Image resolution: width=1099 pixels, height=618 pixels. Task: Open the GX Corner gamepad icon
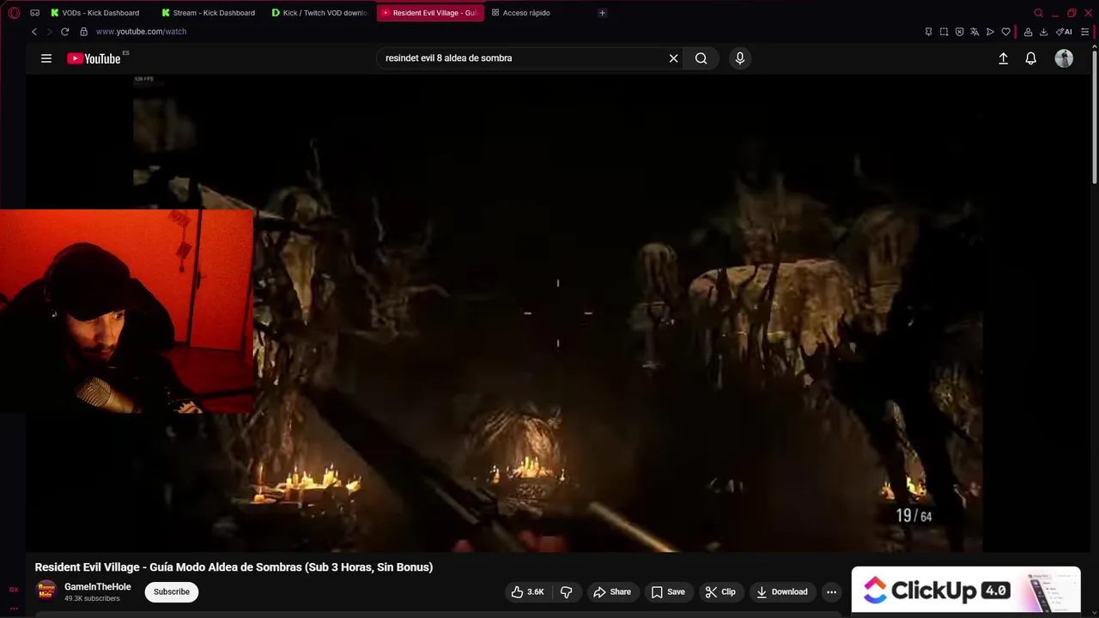[35, 13]
